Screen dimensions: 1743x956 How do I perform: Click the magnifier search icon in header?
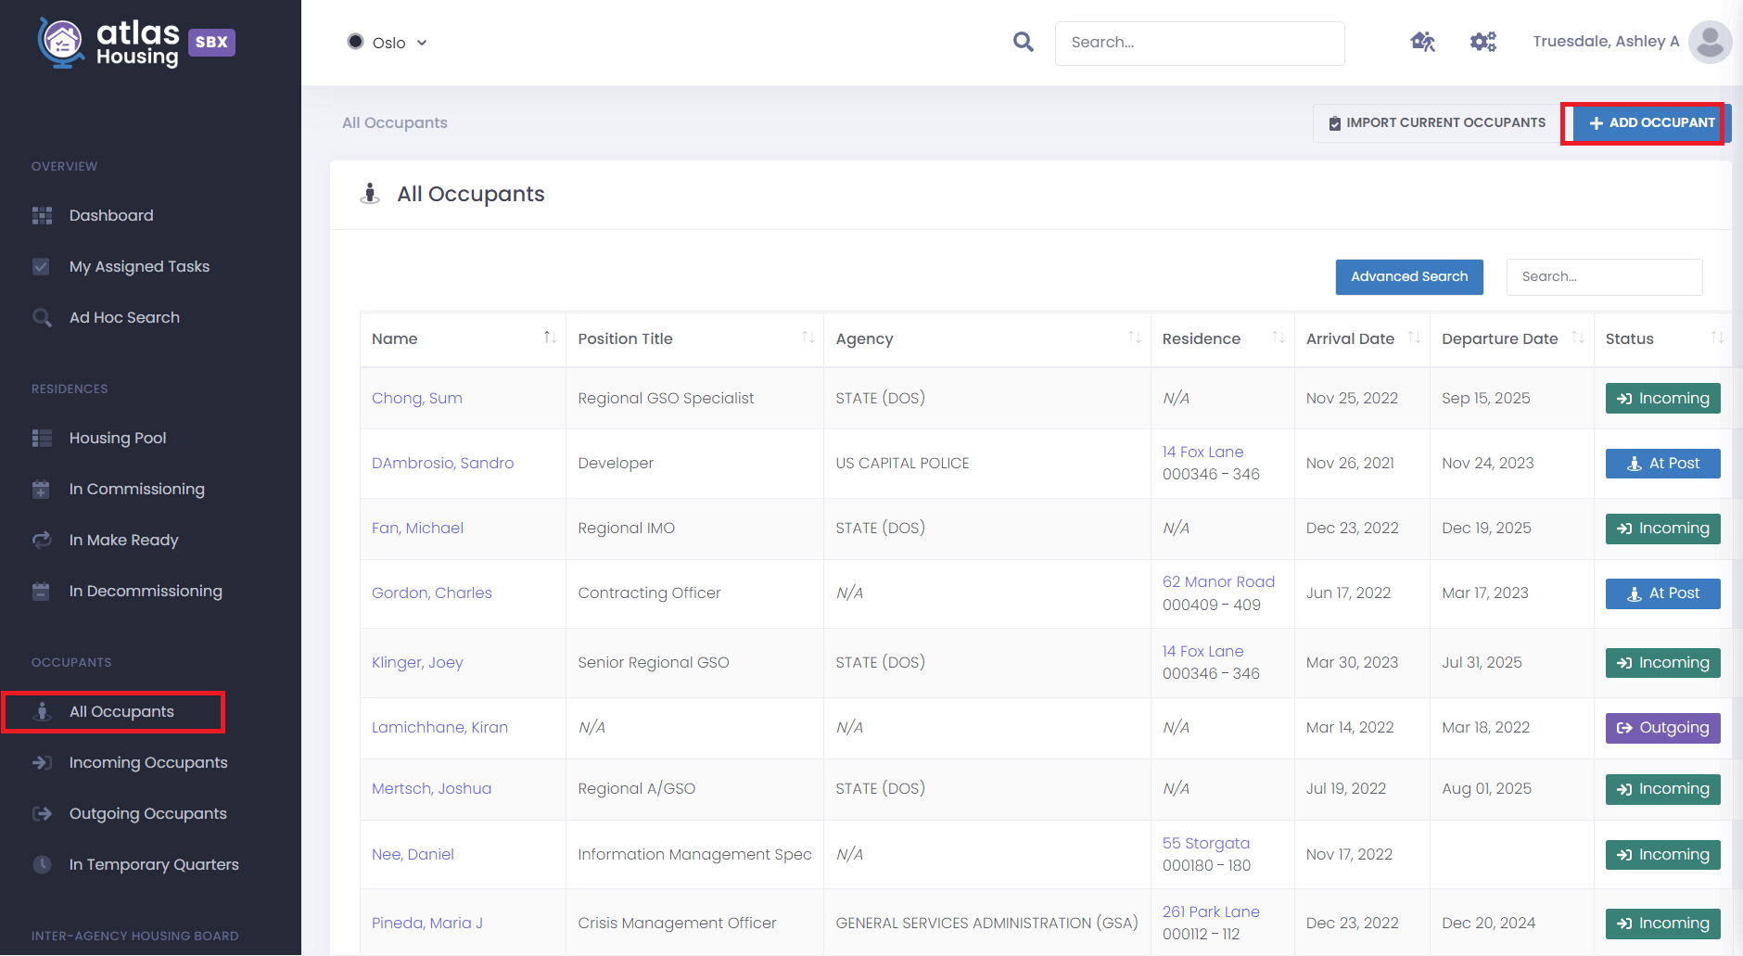click(x=1023, y=42)
